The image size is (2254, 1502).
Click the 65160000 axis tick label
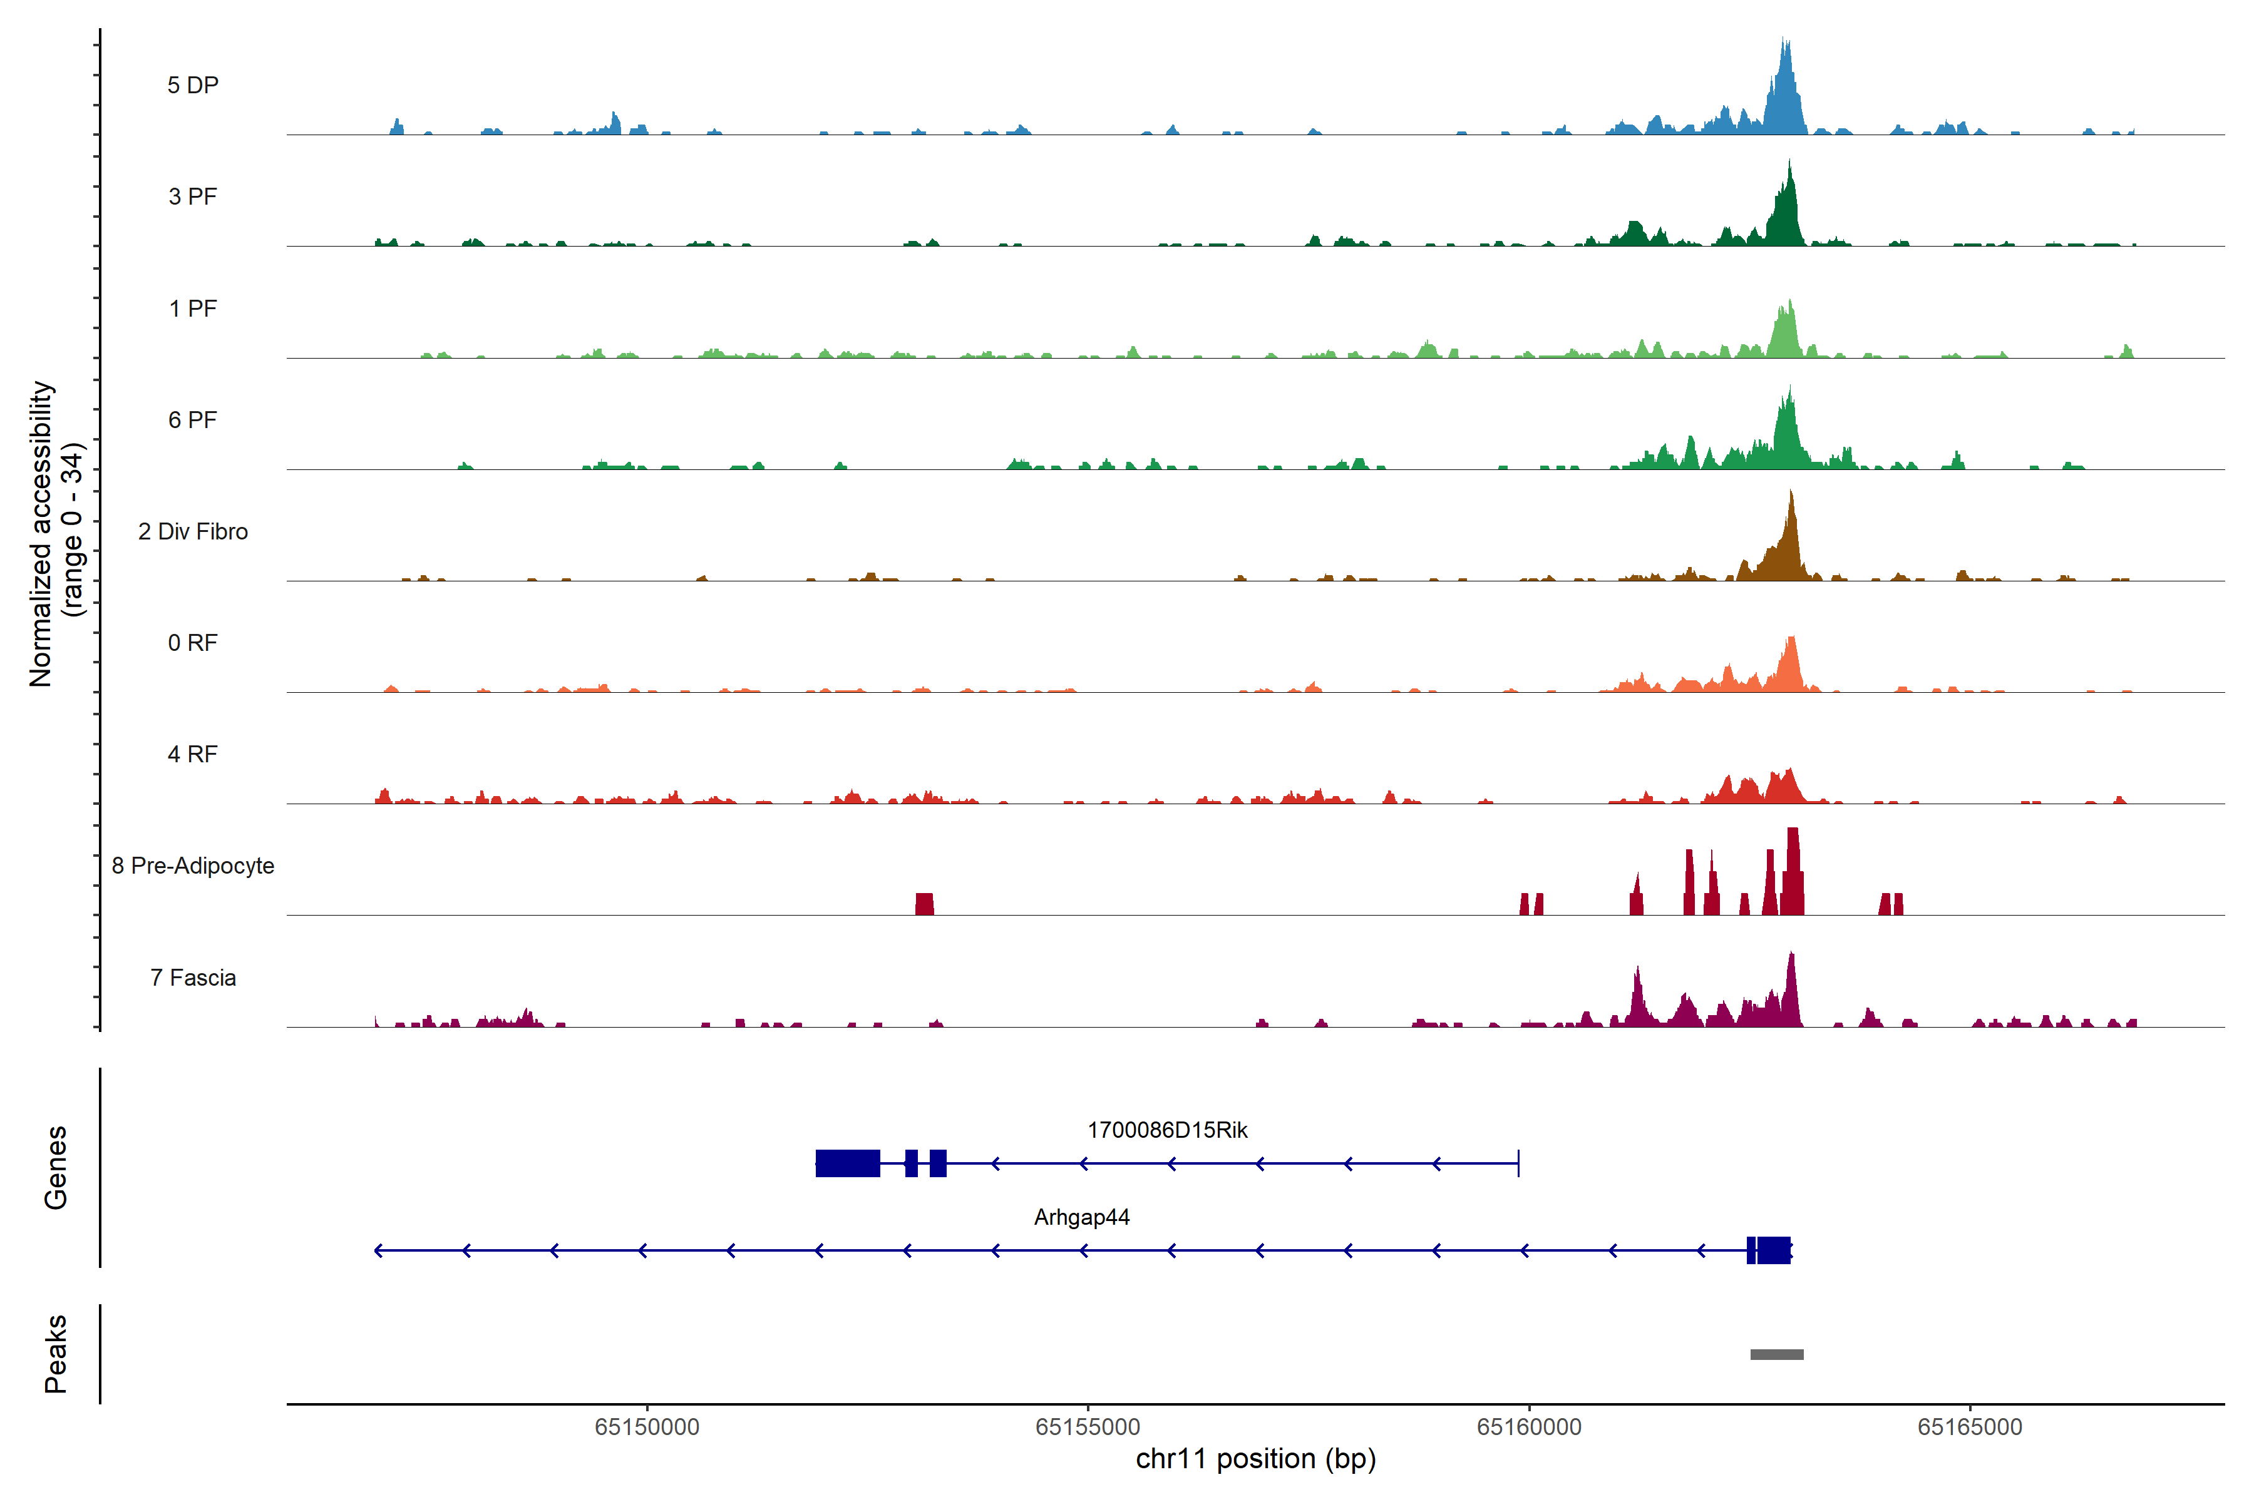1528,1428
